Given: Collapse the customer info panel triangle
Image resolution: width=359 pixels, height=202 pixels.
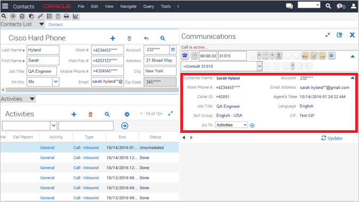Looking at the screenshot, I should pos(353,78).
